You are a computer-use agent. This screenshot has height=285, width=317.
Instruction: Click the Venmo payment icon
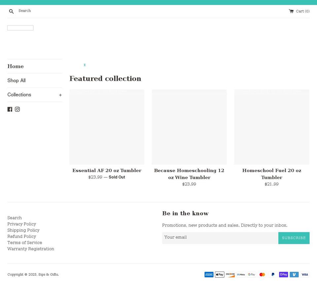294,275
